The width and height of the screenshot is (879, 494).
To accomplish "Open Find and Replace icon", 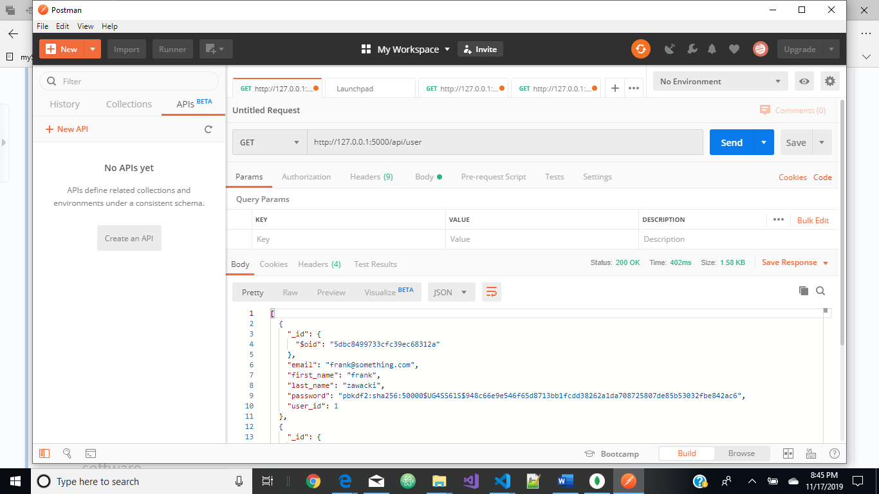I will (67, 453).
